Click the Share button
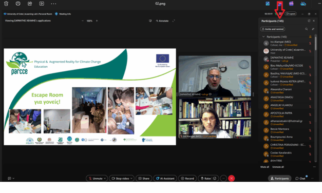 click(x=144, y=179)
